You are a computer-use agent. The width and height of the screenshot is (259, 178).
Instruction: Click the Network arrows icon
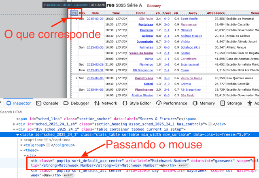97,103
